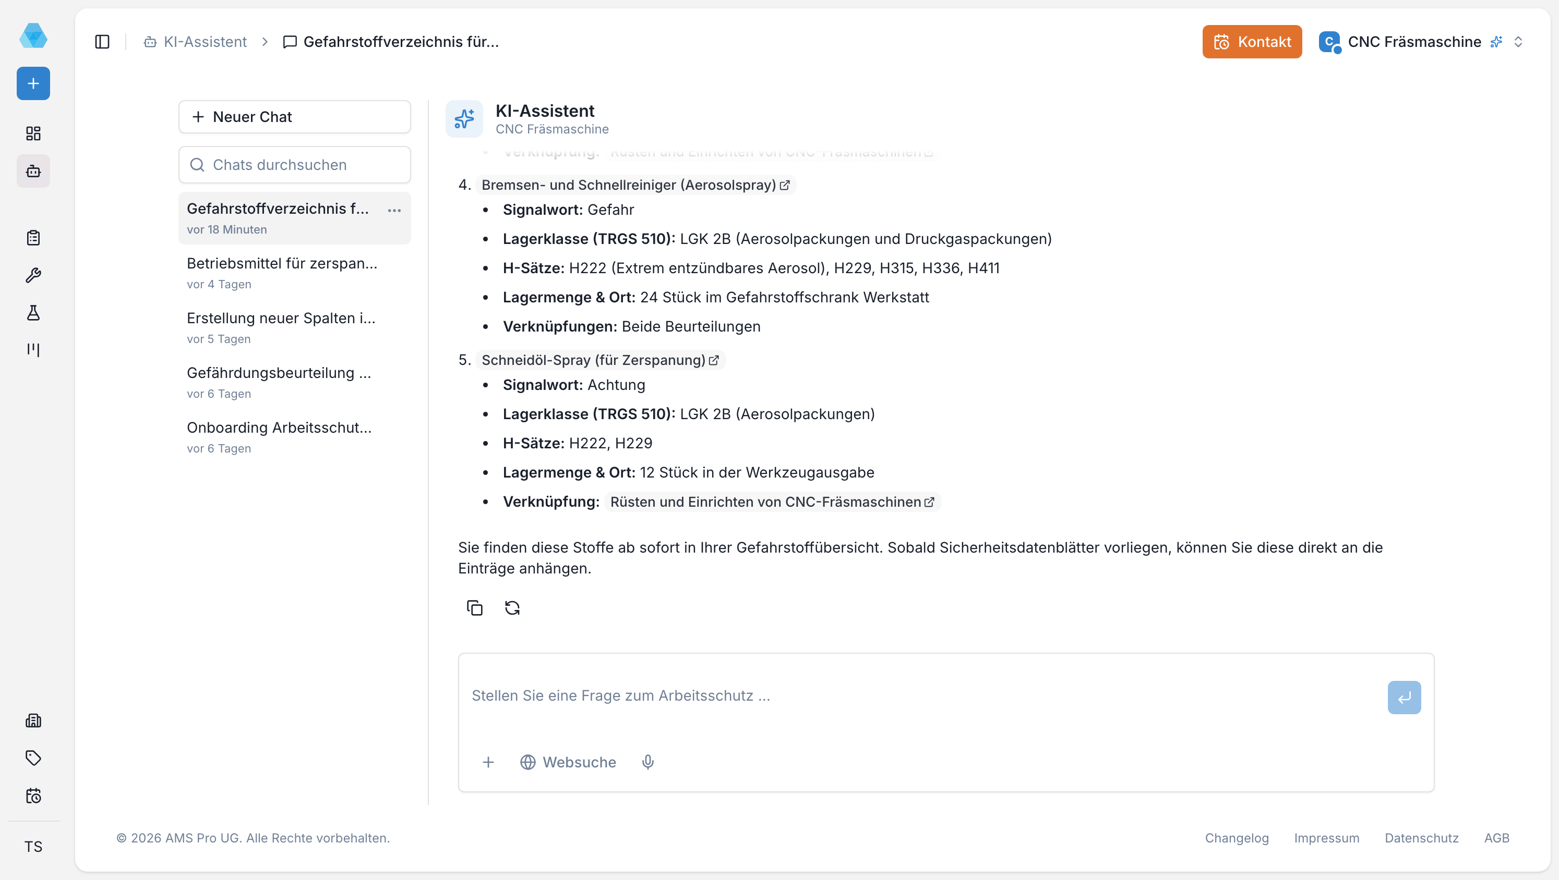Open the sidebar icon with vertical bars
The height and width of the screenshot is (880, 1559).
pyautogui.click(x=33, y=350)
